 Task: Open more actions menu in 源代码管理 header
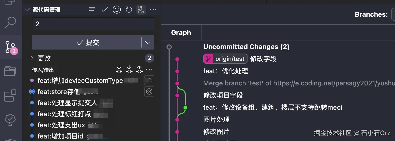(x=153, y=10)
